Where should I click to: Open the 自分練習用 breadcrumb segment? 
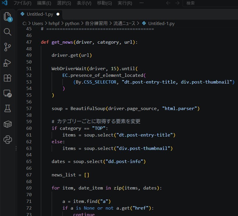(x=96, y=23)
